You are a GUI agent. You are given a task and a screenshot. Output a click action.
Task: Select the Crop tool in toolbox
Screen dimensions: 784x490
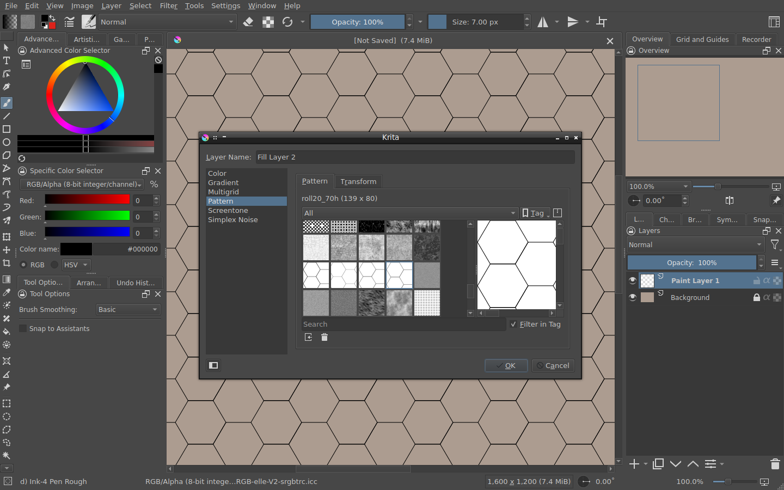point(7,263)
